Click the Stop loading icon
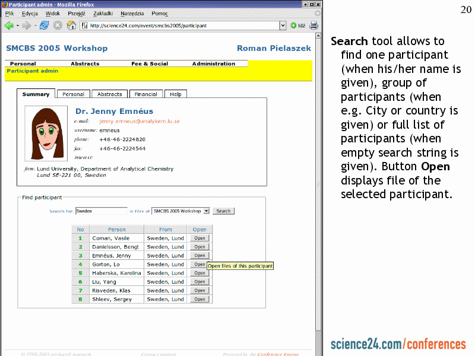Screen dimensions: 475x356 click(x=58, y=26)
